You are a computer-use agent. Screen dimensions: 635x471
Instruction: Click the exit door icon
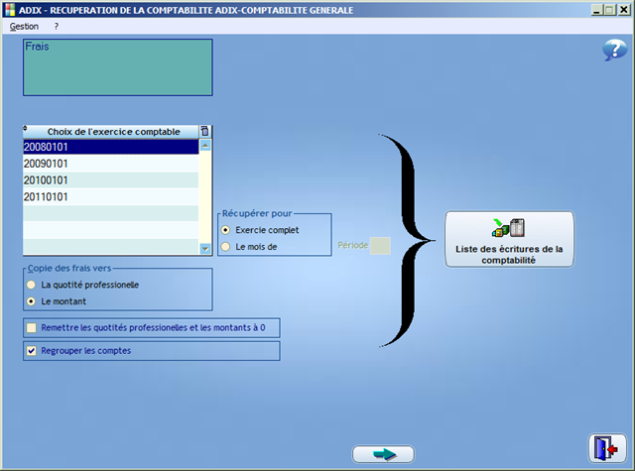coord(606,448)
